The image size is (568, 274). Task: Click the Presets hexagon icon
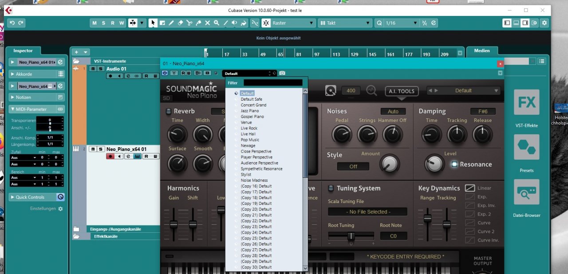tap(526, 147)
